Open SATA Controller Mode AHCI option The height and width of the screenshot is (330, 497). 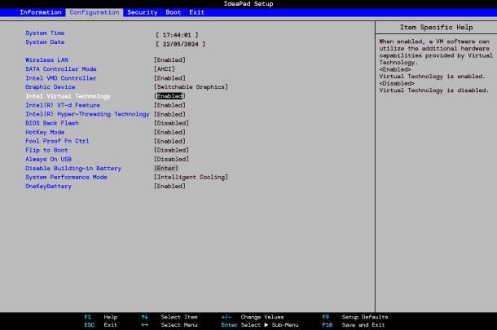pos(165,69)
